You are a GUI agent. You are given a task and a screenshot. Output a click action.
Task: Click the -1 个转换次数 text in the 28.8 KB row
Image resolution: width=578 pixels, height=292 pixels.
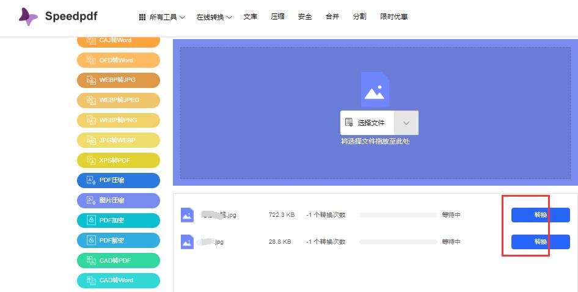click(326, 242)
